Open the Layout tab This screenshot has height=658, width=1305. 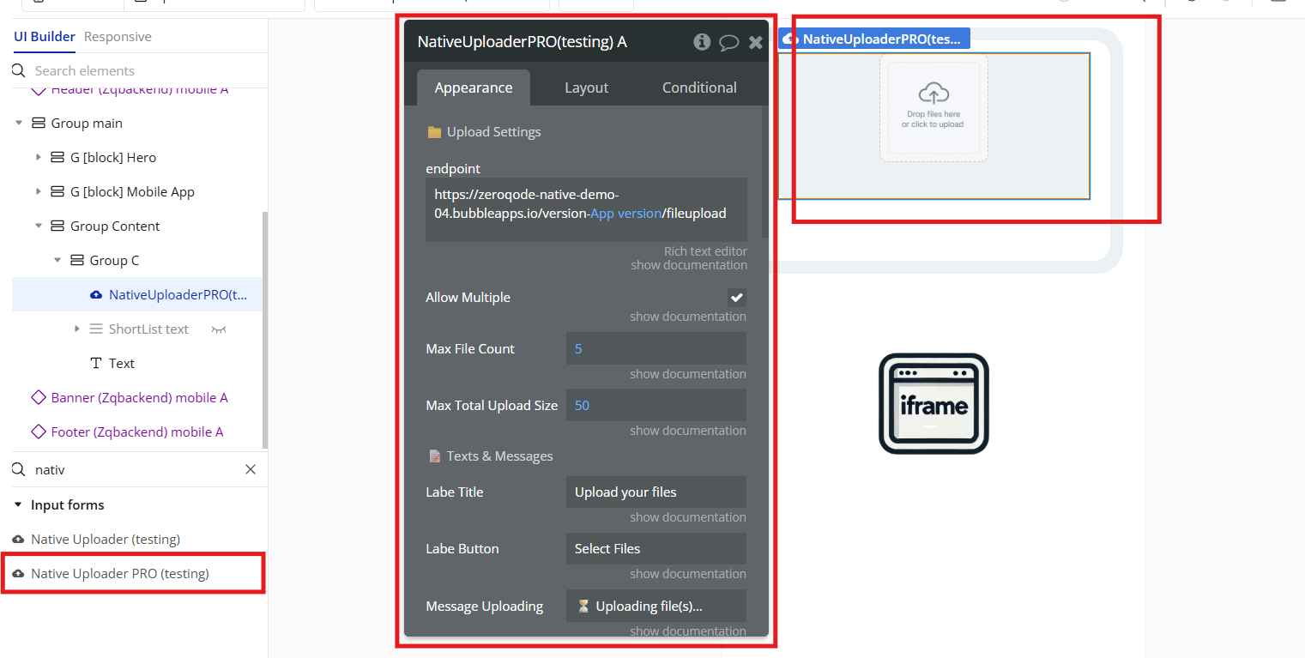point(587,88)
